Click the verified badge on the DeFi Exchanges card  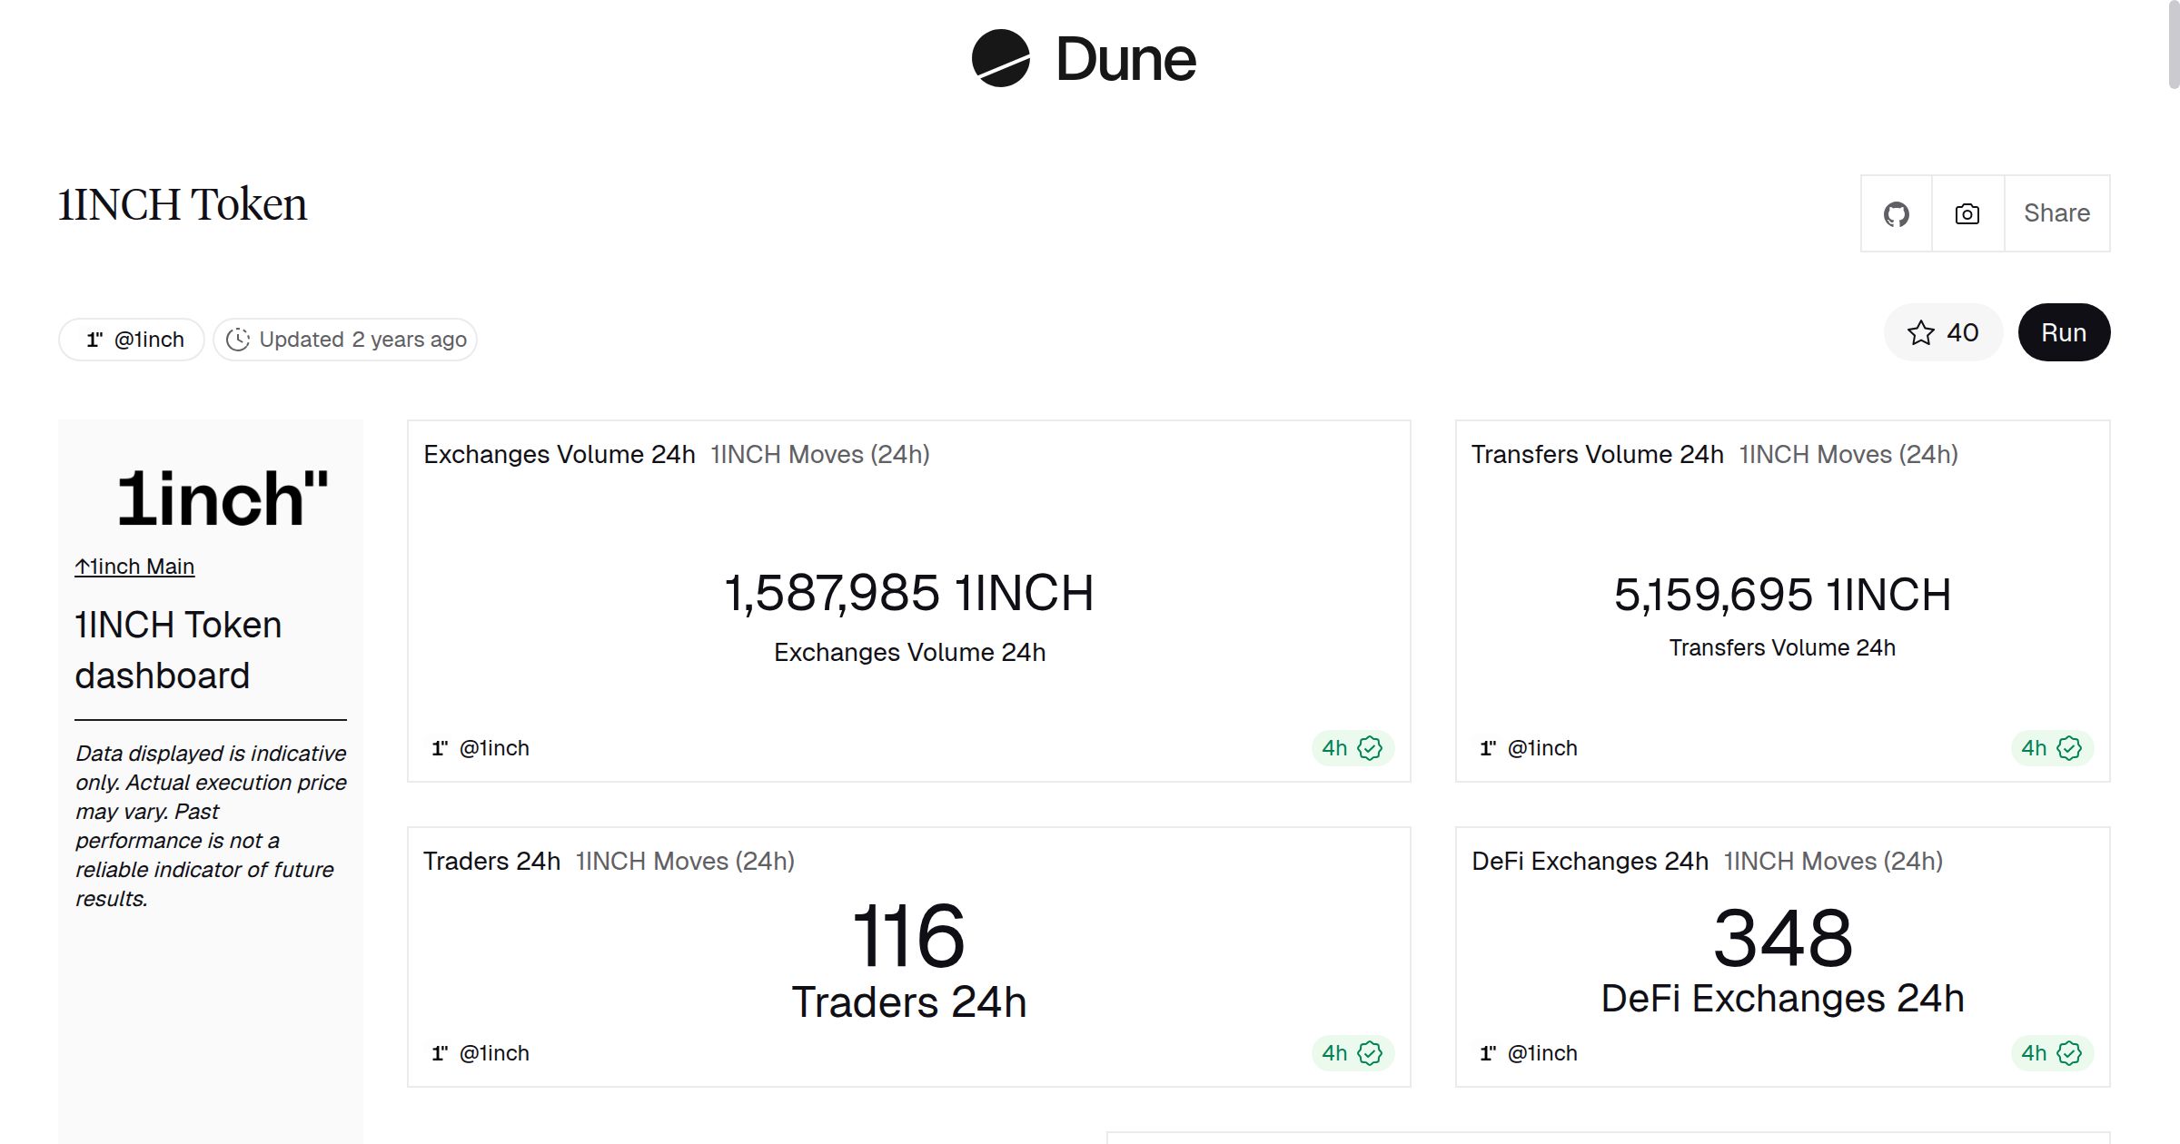2069,1052
